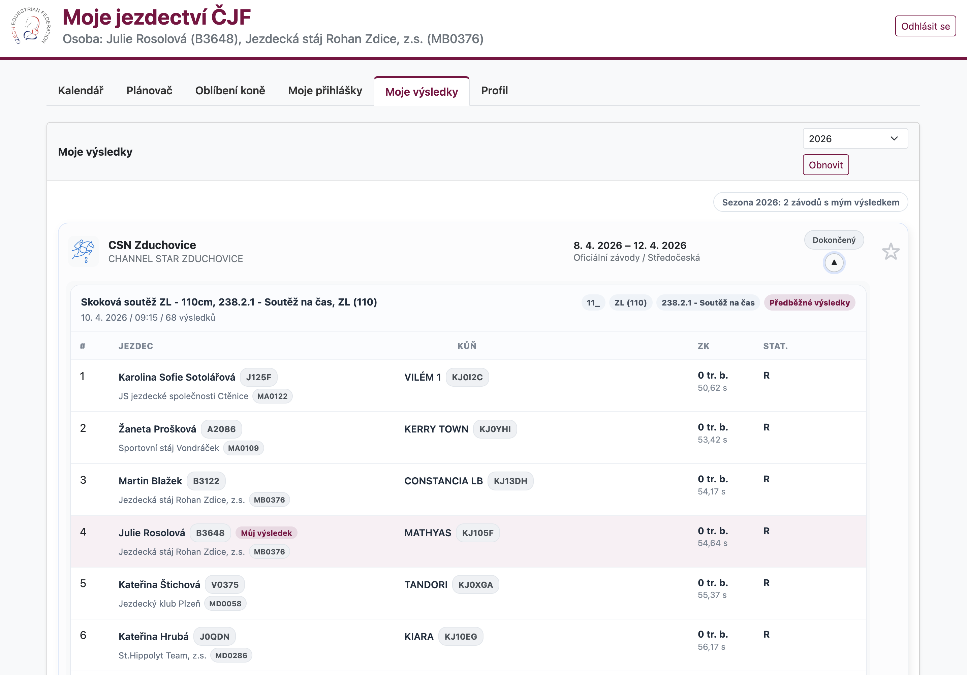Click the show jumping horse icon
Viewport: 967px width, 675px height.
click(x=84, y=251)
